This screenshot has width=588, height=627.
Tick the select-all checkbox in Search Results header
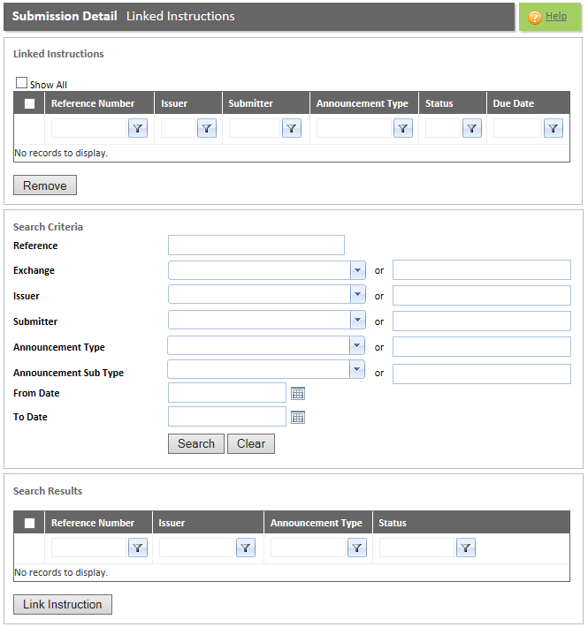click(30, 524)
